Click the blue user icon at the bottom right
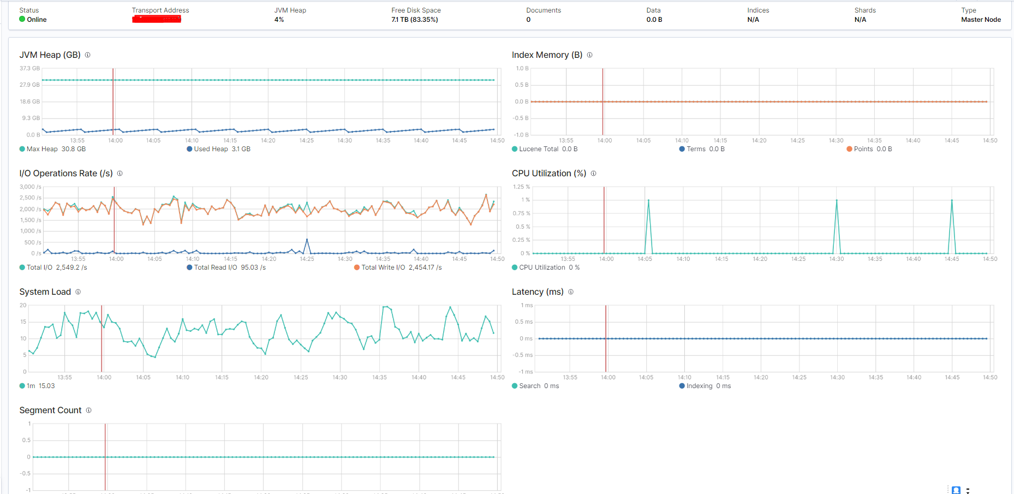Viewport: 1014px width, 494px height. [956, 490]
